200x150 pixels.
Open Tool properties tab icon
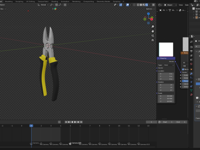coord(191,42)
